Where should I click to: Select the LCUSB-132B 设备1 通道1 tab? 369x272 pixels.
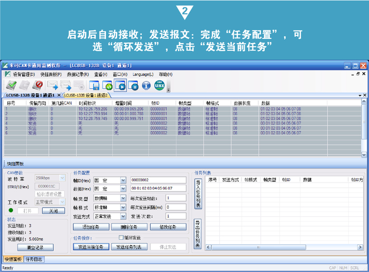click(x=30, y=95)
